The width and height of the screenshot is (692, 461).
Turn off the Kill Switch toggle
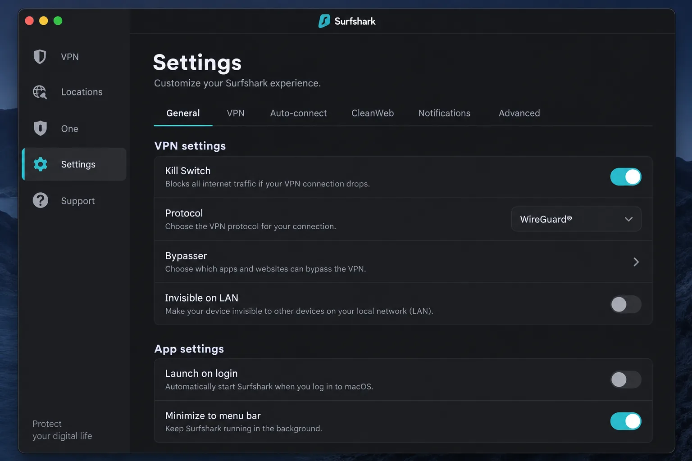click(x=625, y=177)
